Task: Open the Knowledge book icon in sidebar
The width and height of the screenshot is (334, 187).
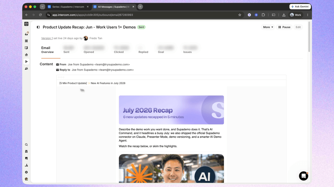Action: click(26, 48)
